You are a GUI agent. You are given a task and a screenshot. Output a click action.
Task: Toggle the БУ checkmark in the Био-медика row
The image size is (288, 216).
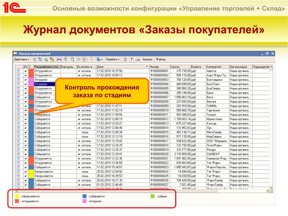point(26,80)
